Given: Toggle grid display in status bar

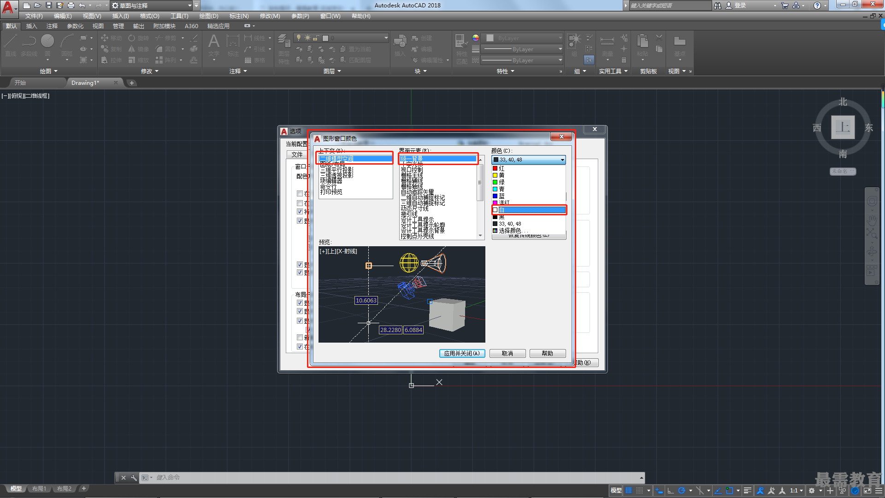Looking at the screenshot, I should tap(629, 491).
